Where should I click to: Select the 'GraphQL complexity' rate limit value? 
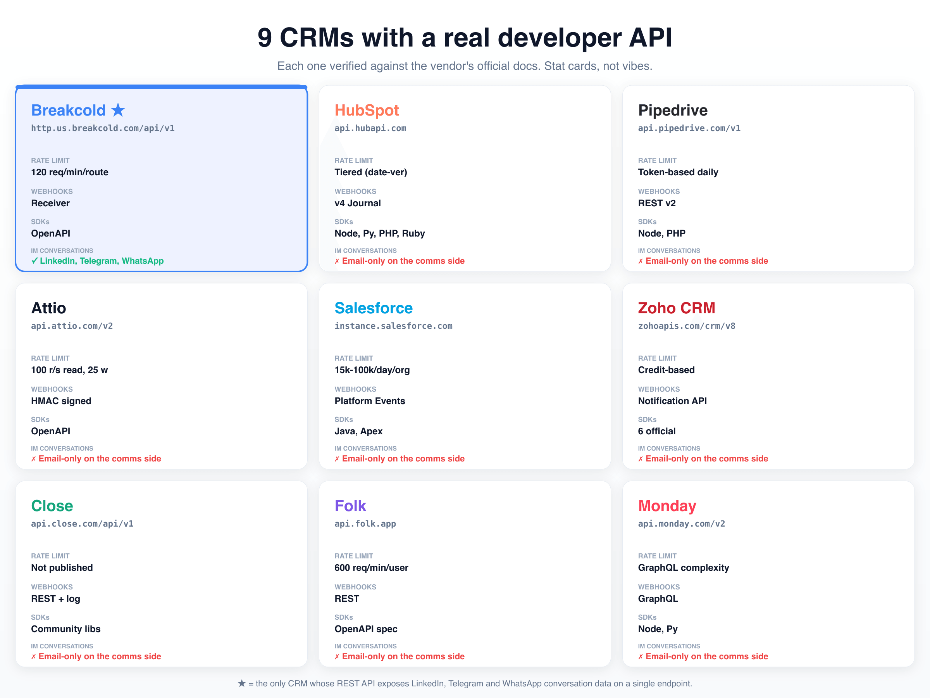684,568
